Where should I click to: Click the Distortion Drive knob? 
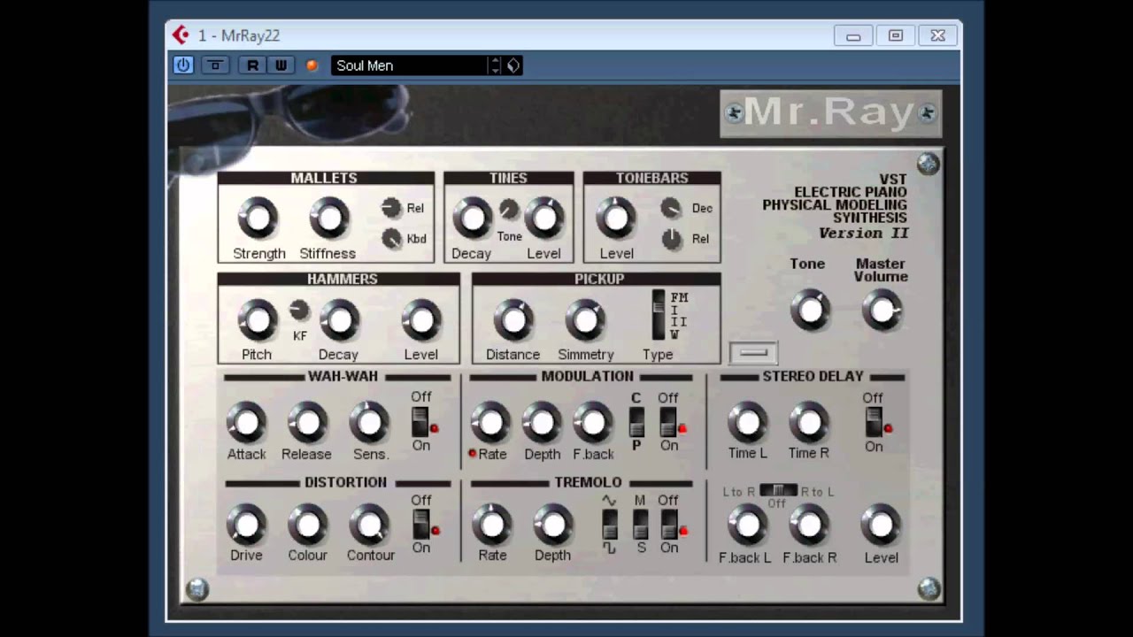point(246,524)
